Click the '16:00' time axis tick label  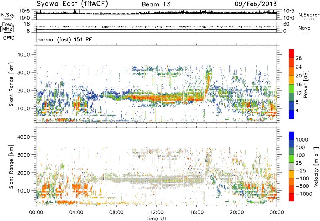[x=196, y=212]
